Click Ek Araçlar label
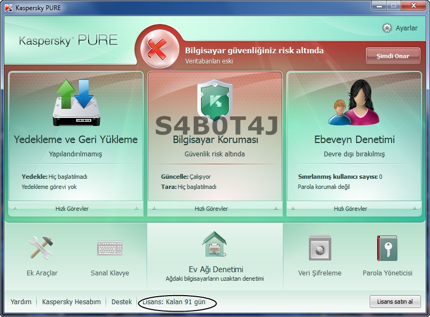The width and height of the screenshot is (430, 317). point(42,273)
